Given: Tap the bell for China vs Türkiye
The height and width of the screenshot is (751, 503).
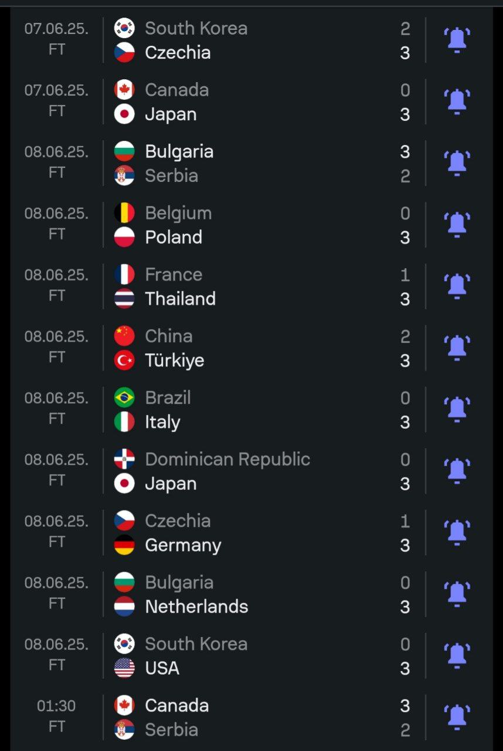Looking at the screenshot, I should 457,348.
